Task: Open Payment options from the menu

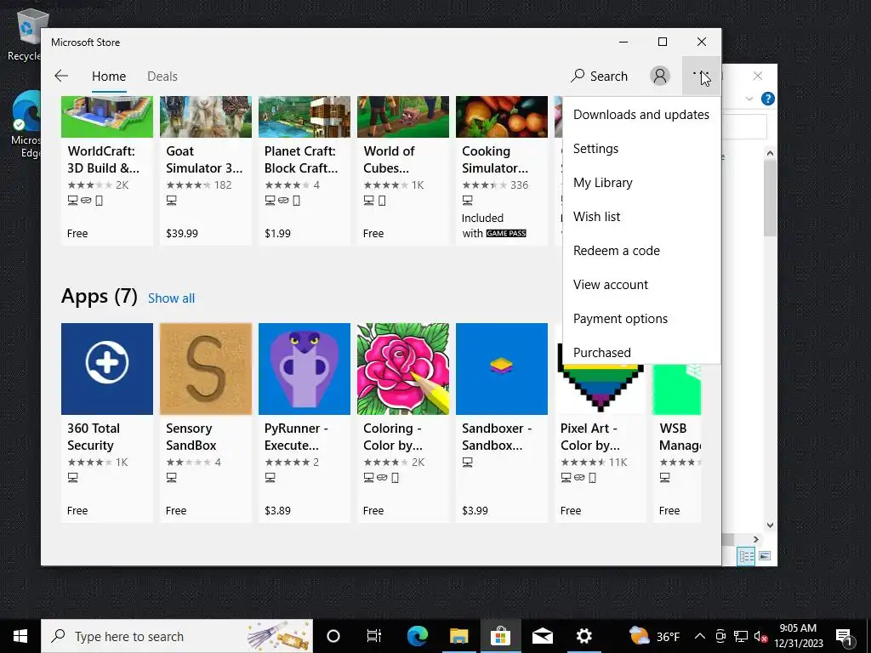Action: [x=641, y=319]
